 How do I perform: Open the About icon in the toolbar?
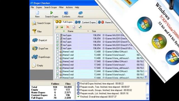pyautogui.click(x=81, y=13)
